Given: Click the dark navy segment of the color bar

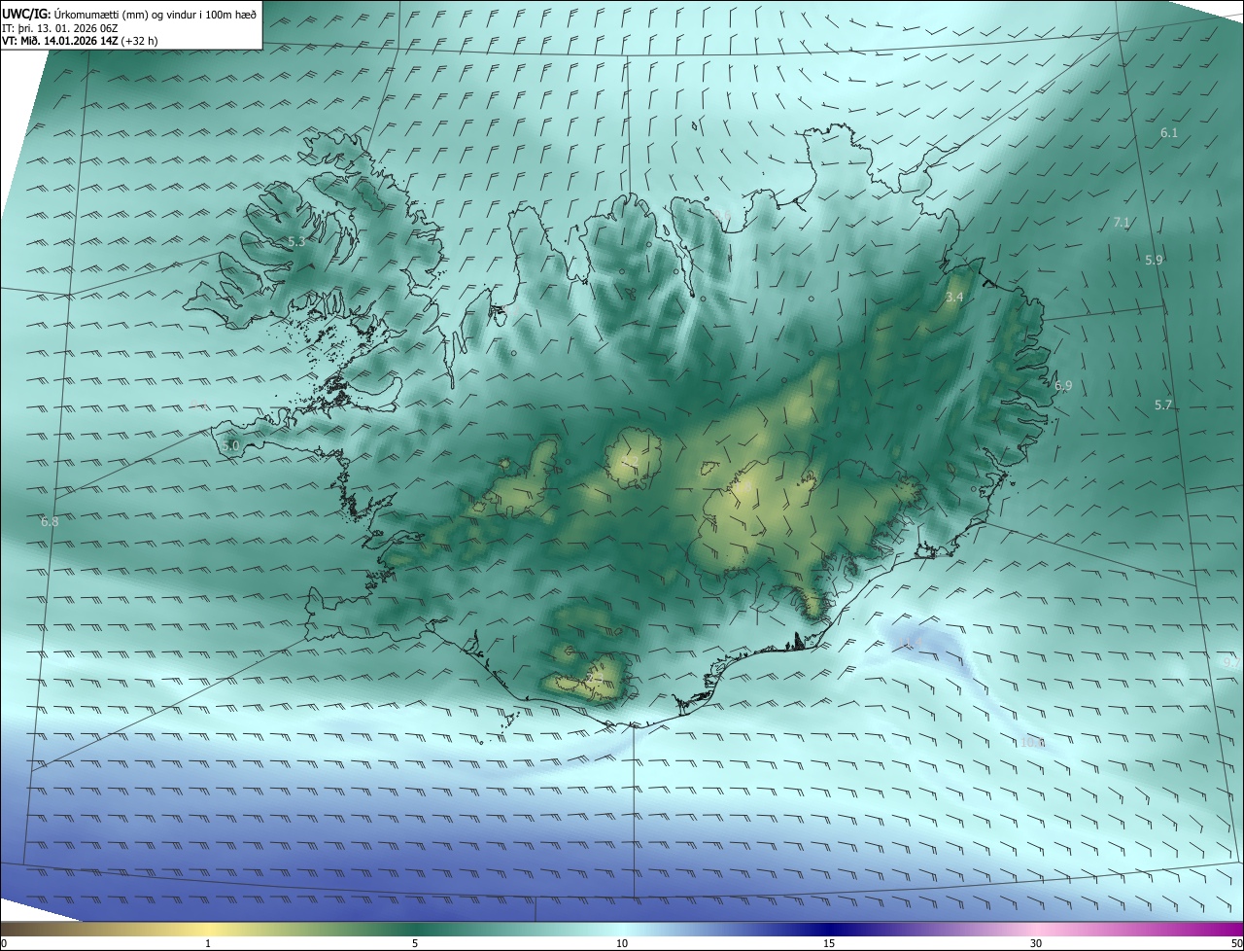Looking at the screenshot, I should pos(829,930).
